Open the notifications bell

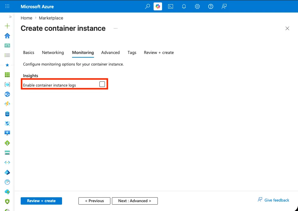pyautogui.click(x=184, y=6)
